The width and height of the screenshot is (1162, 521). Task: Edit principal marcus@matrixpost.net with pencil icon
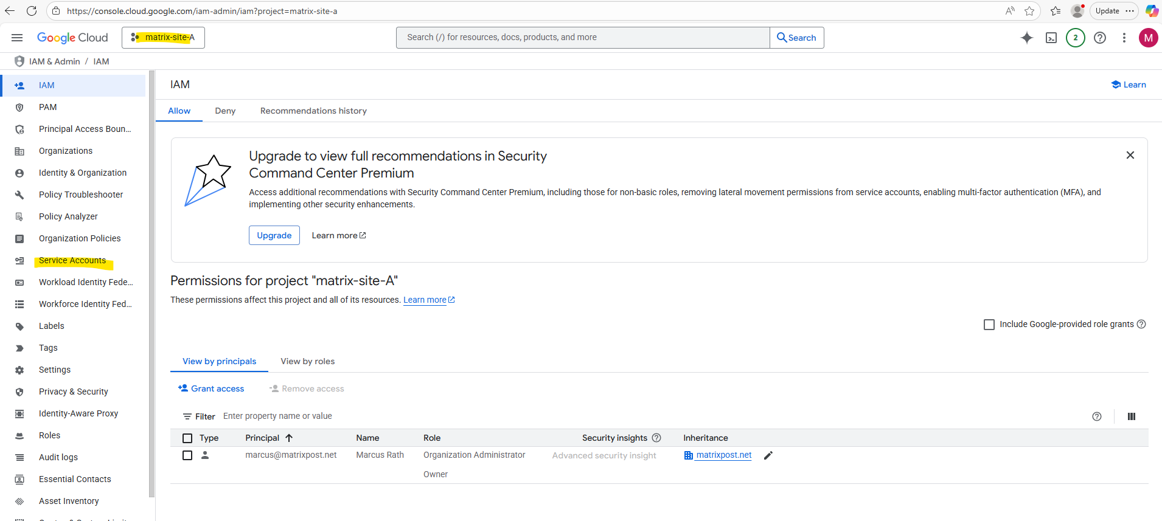768,455
